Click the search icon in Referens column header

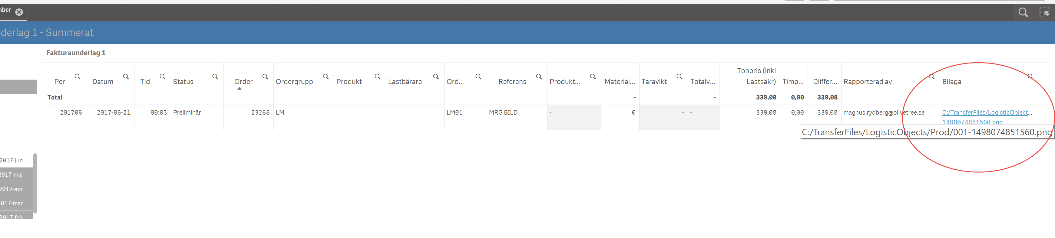tap(539, 77)
